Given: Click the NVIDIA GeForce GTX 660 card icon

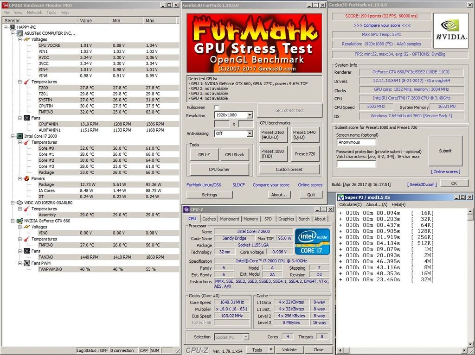Looking at the screenshot, I should coord(19,221).
